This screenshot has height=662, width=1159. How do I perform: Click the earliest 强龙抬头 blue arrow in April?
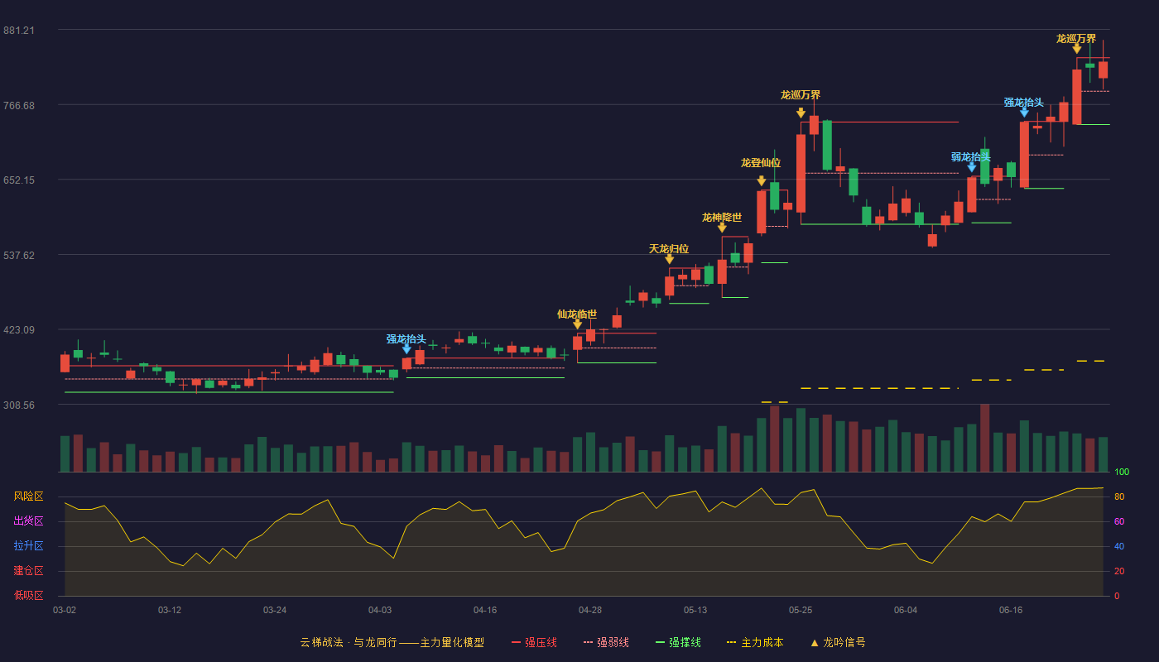pyautogui.click(x=406, y=349)
